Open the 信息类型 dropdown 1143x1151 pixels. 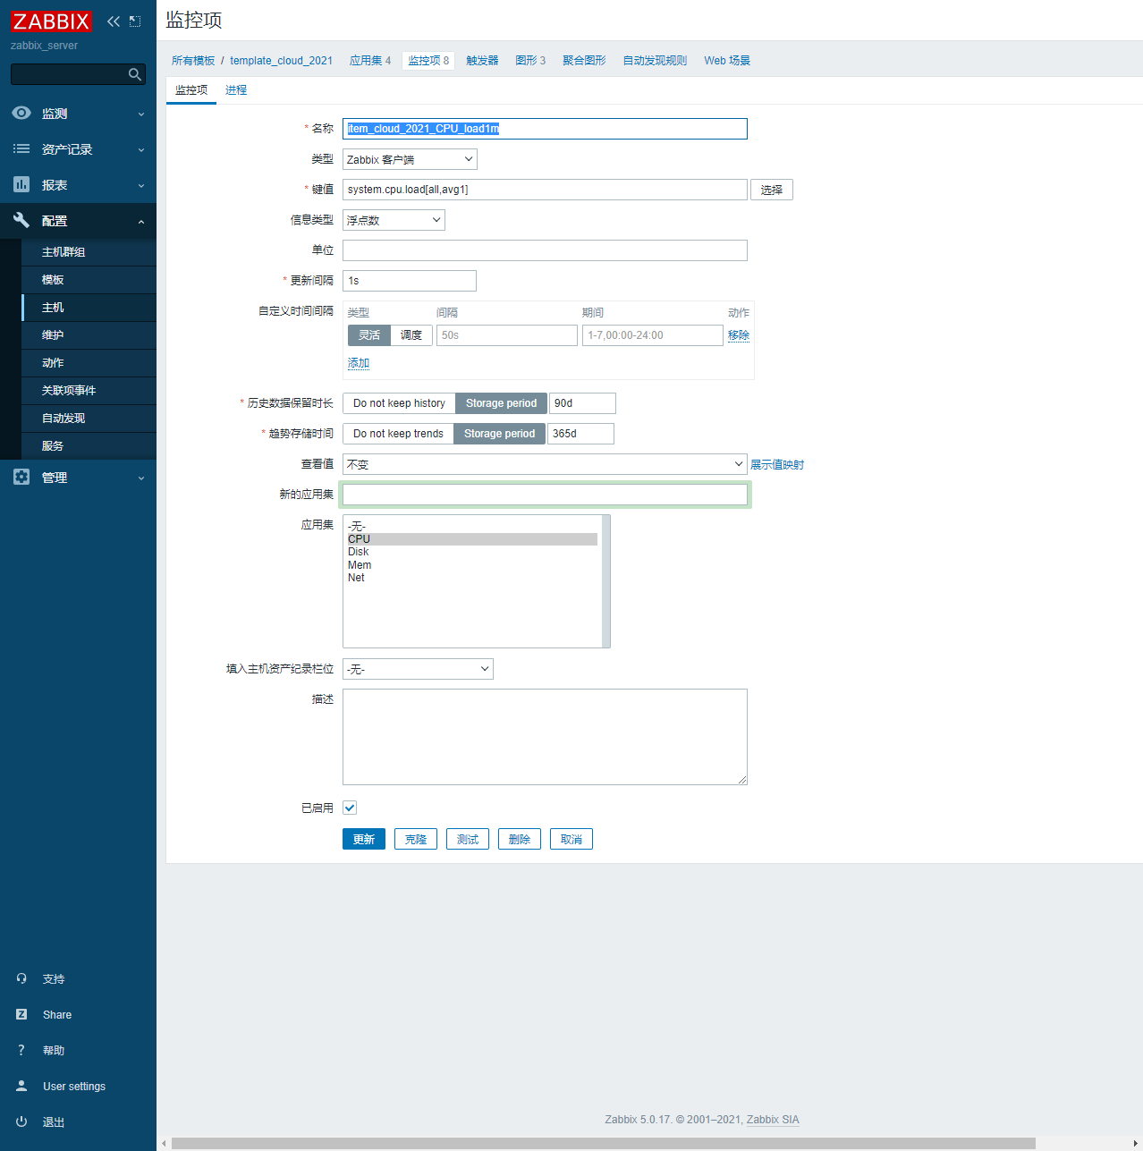tap(394, 220)
